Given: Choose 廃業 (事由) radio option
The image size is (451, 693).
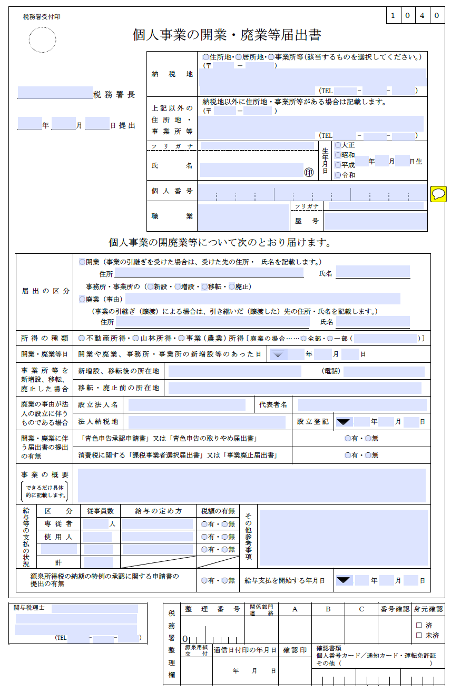Looking at the screenshot, I should pos(82,299).
